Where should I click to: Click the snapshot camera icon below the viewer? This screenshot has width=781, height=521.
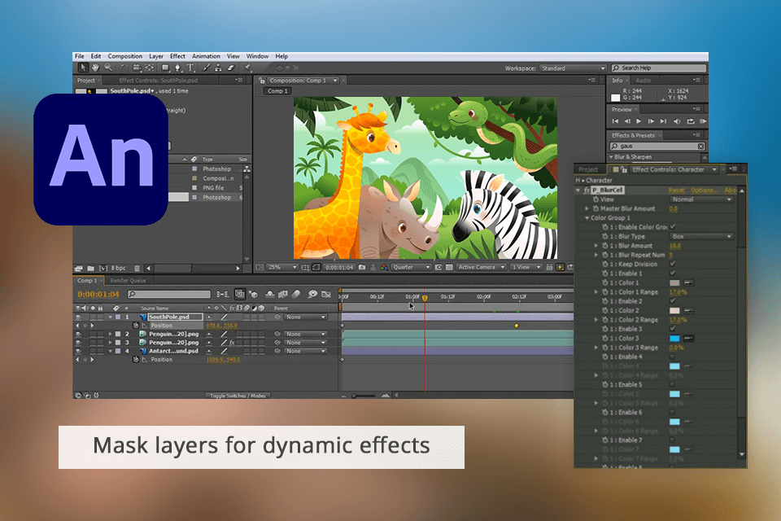(x=362, y=267)
